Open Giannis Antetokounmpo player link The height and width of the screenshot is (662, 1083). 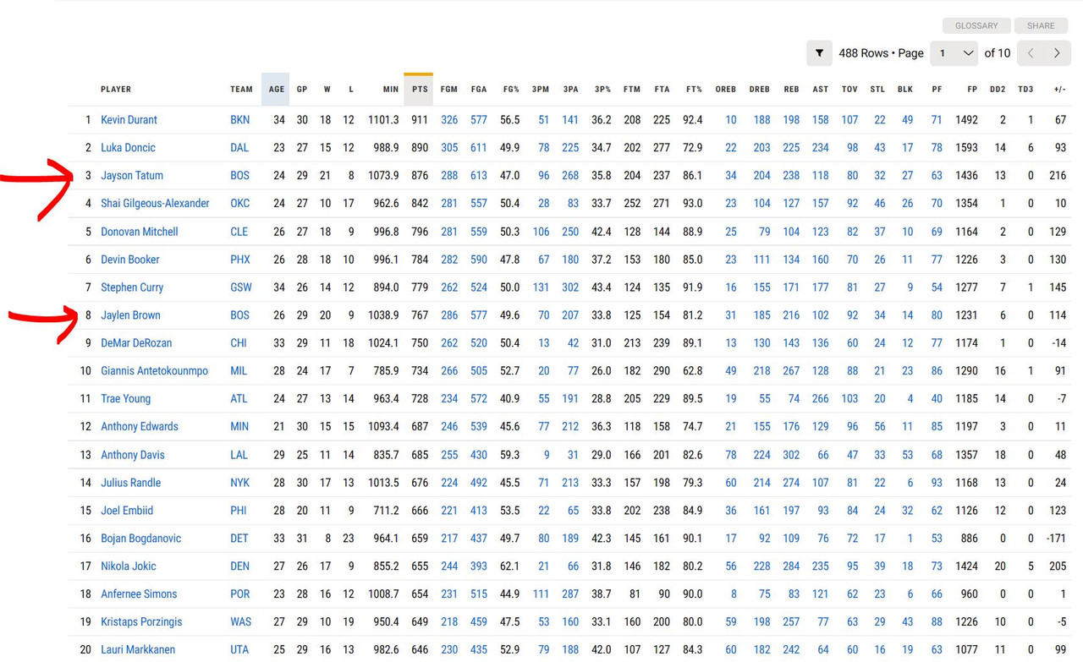point(154,371)
